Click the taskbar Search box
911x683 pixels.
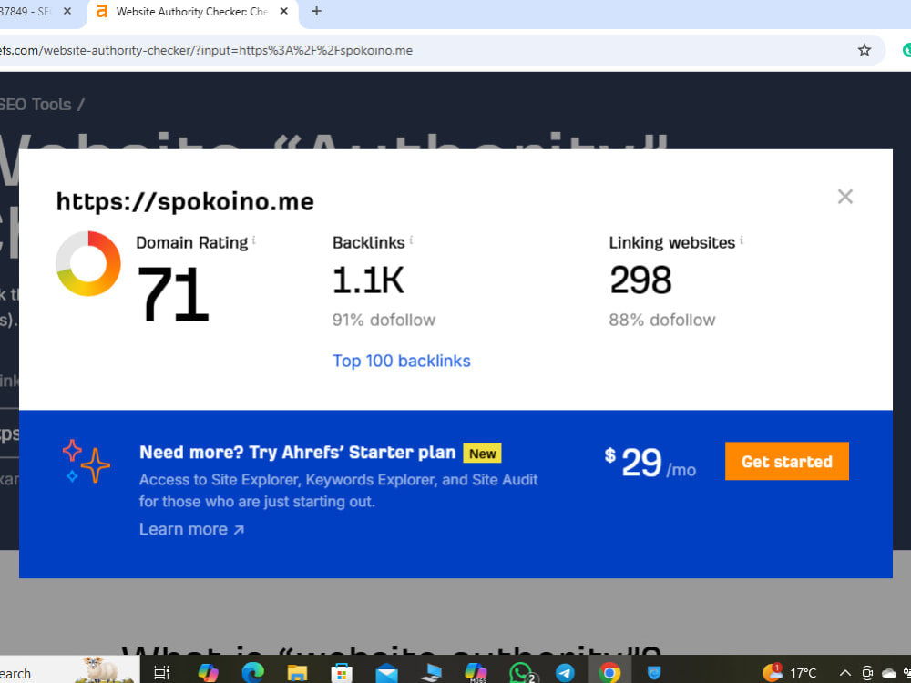[x=70, y=669]
